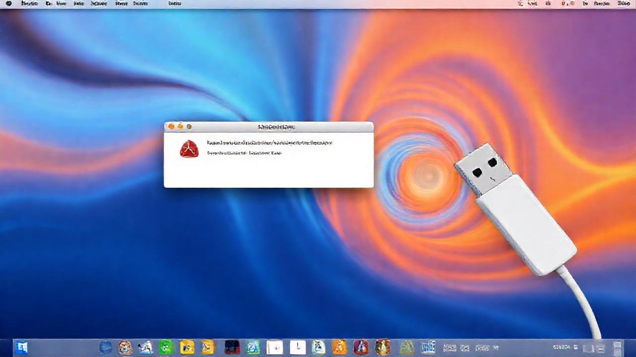Screen dimensions: 636x357
Task: Click the Trash icon at Dock's right end
Action: click(618, 347)
